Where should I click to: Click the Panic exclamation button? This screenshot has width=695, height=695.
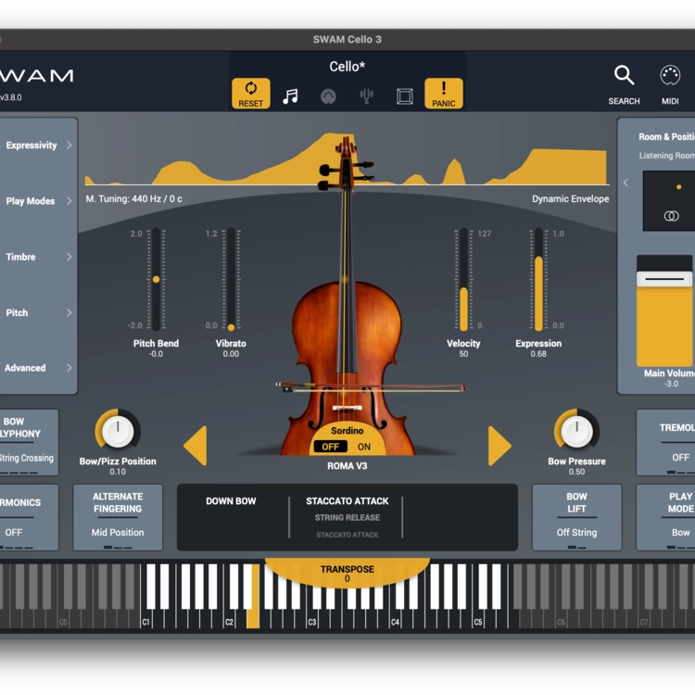tap(444, 93)
